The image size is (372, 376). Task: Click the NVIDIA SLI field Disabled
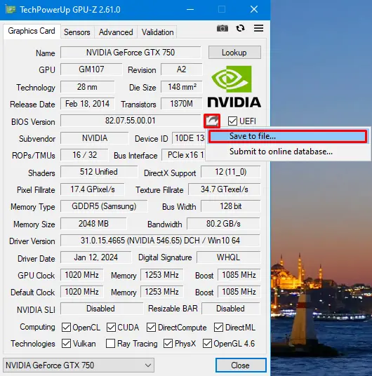coord(102,309)
